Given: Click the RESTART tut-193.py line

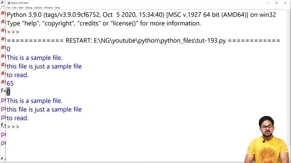Looking at the screenshot, I should click(x=143, y=40).
